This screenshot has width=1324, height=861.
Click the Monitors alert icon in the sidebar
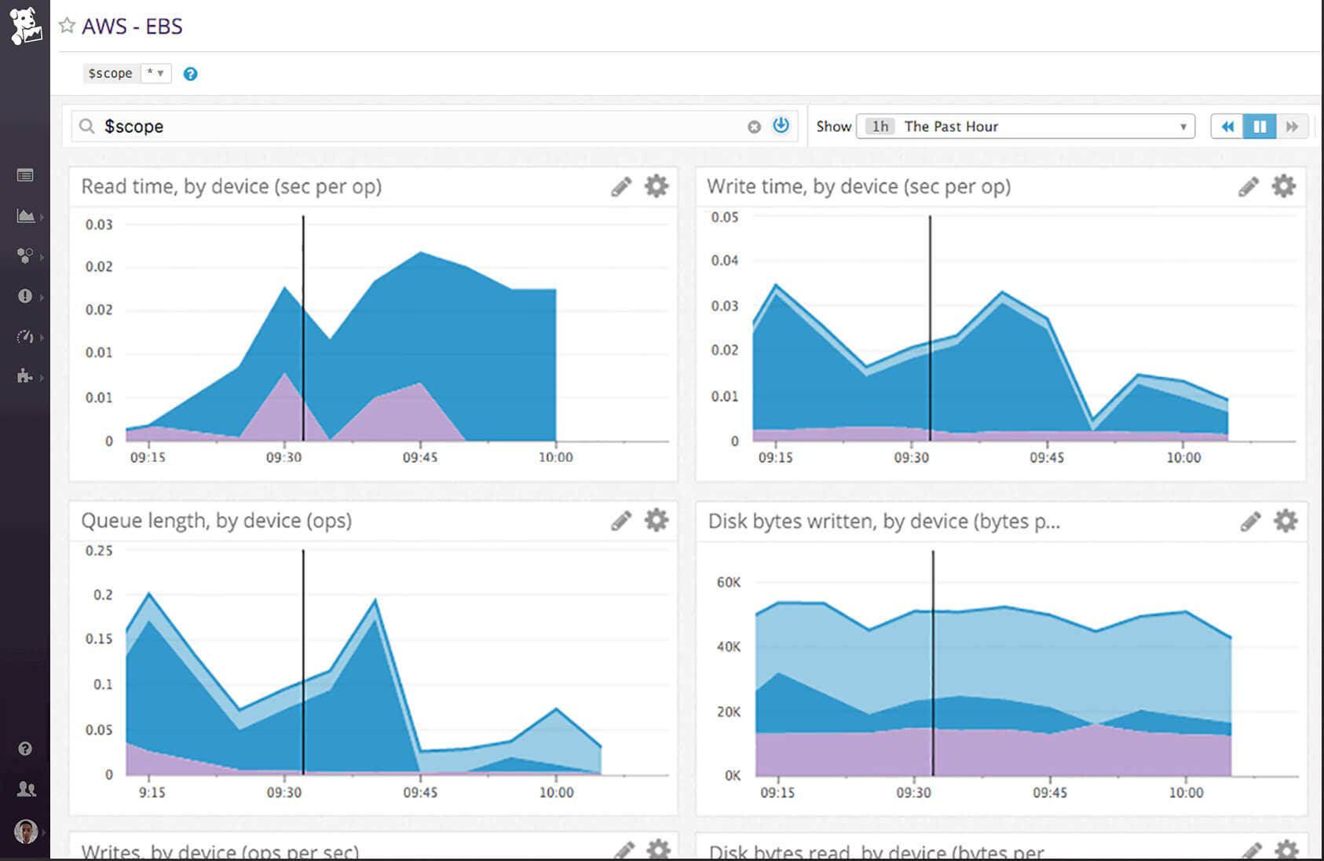[x=26, y=296]
